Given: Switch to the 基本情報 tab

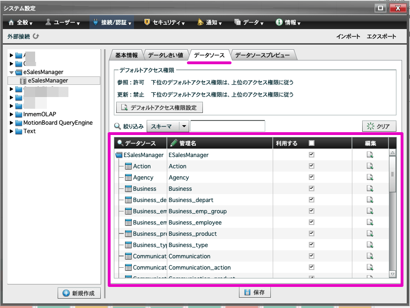Looking at the screenshot, I should coord(127,55).
